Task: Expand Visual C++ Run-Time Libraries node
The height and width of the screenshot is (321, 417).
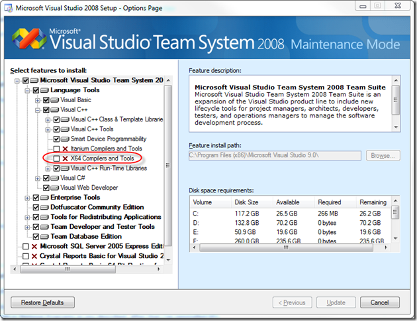Action: (x=48, y=168)
